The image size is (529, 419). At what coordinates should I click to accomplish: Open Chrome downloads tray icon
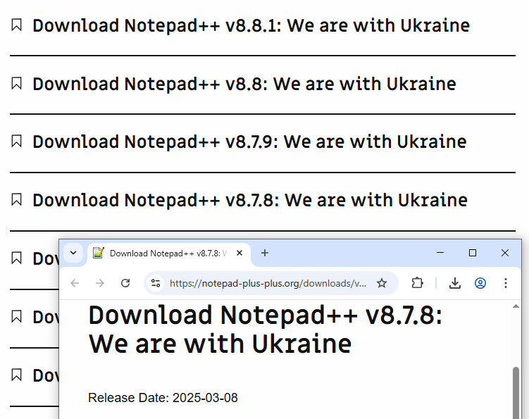455,283
